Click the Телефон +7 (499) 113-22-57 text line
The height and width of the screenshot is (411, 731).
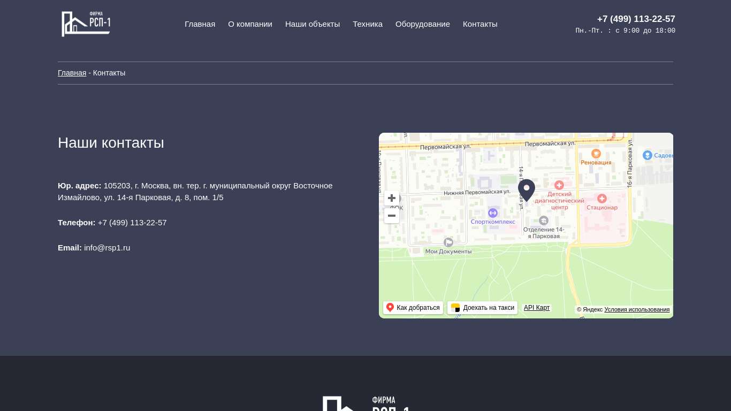(x=112, y=223)
